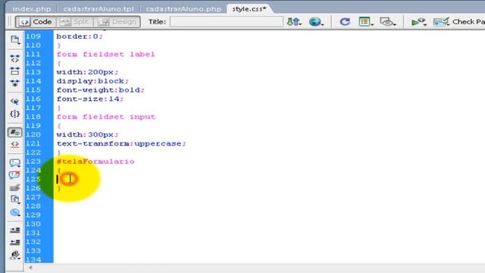Open the View Options dropdown
485x273 pixels.
click(x=366, y=22)
